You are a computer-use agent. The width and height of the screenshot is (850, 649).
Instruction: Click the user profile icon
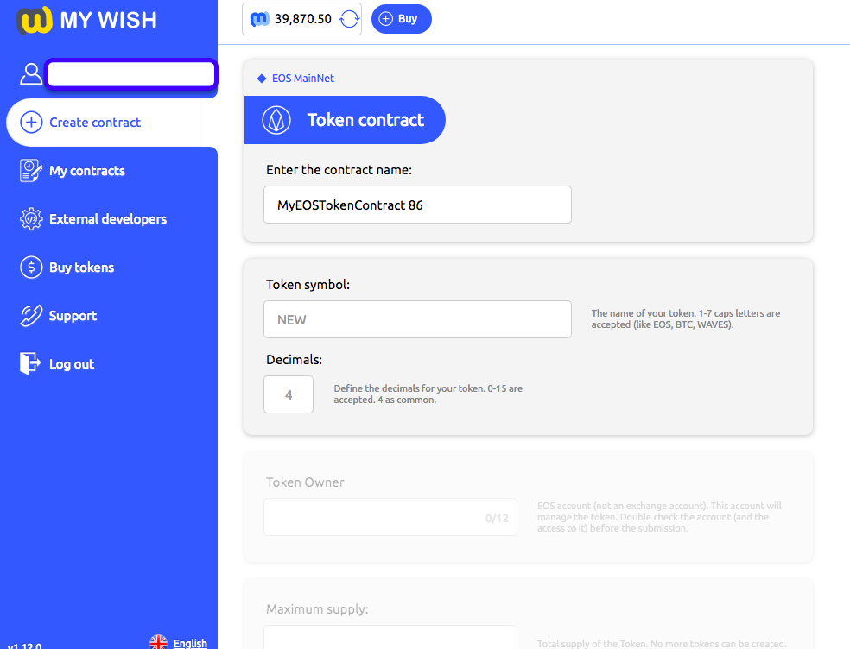point(31,73)
